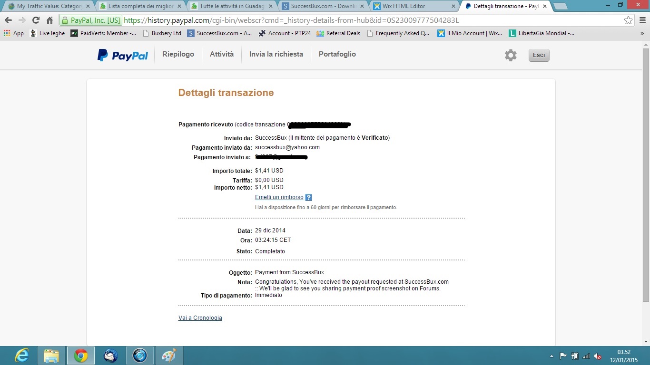
Task: Open Attività in PayPal menu
Action: (222, 54)
